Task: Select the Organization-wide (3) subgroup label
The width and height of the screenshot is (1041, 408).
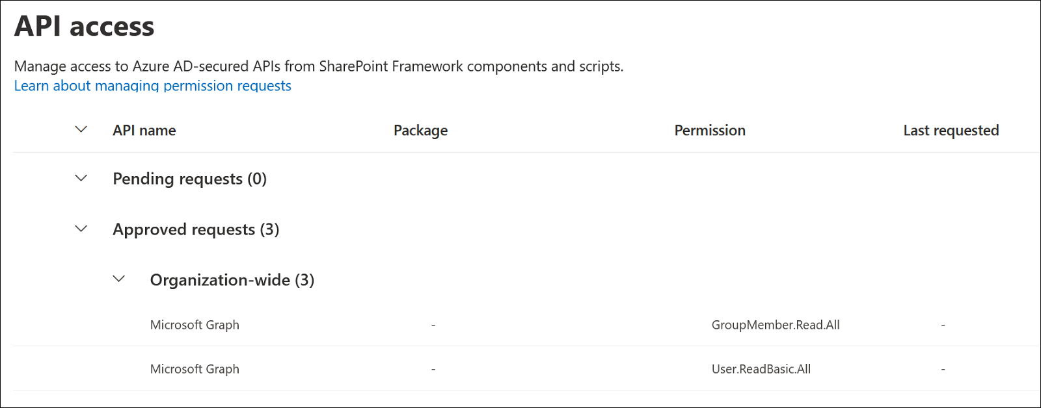Action: pos(232,280)
